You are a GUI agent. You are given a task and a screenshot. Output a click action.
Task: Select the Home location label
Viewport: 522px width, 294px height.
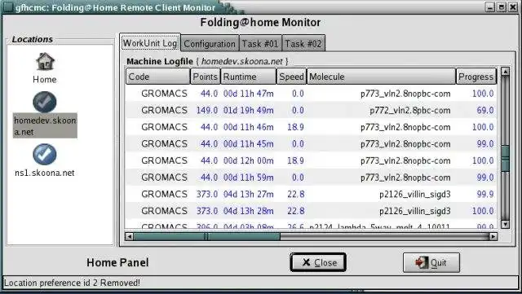point(45,79)
